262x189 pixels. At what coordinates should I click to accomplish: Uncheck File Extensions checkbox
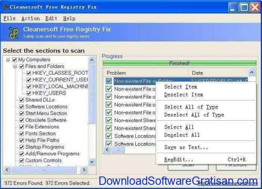coord(21,127)
